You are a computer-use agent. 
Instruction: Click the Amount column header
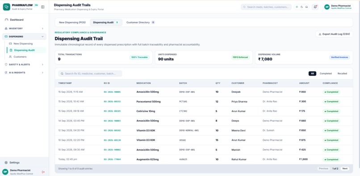[x=304, y=83]
